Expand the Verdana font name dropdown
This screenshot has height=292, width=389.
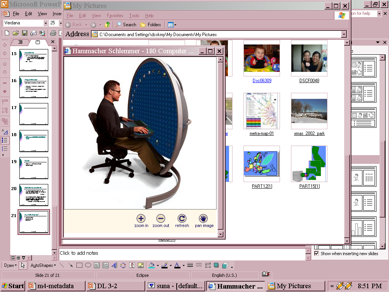(46, 23)
